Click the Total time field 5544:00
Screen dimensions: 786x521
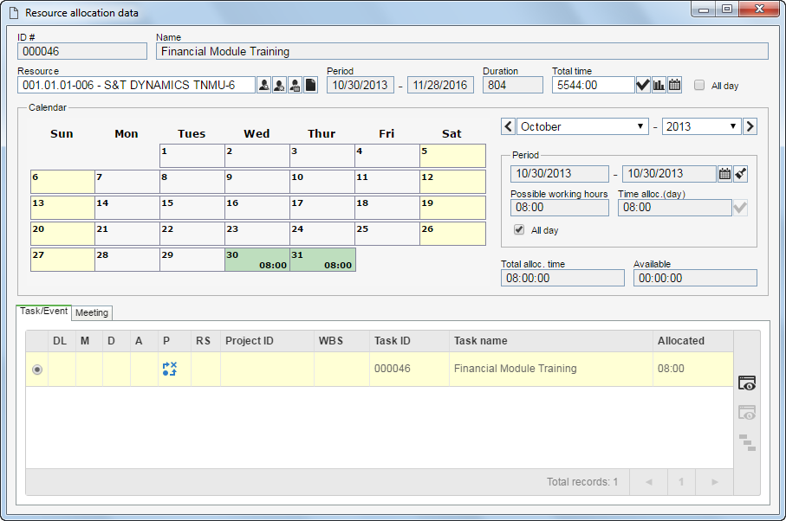pyautogui.click(x=593, y=85)
